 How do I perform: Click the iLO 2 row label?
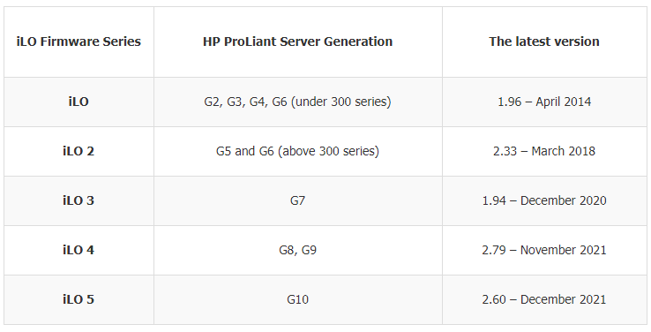pyautogui.click(x=79, y=151)
